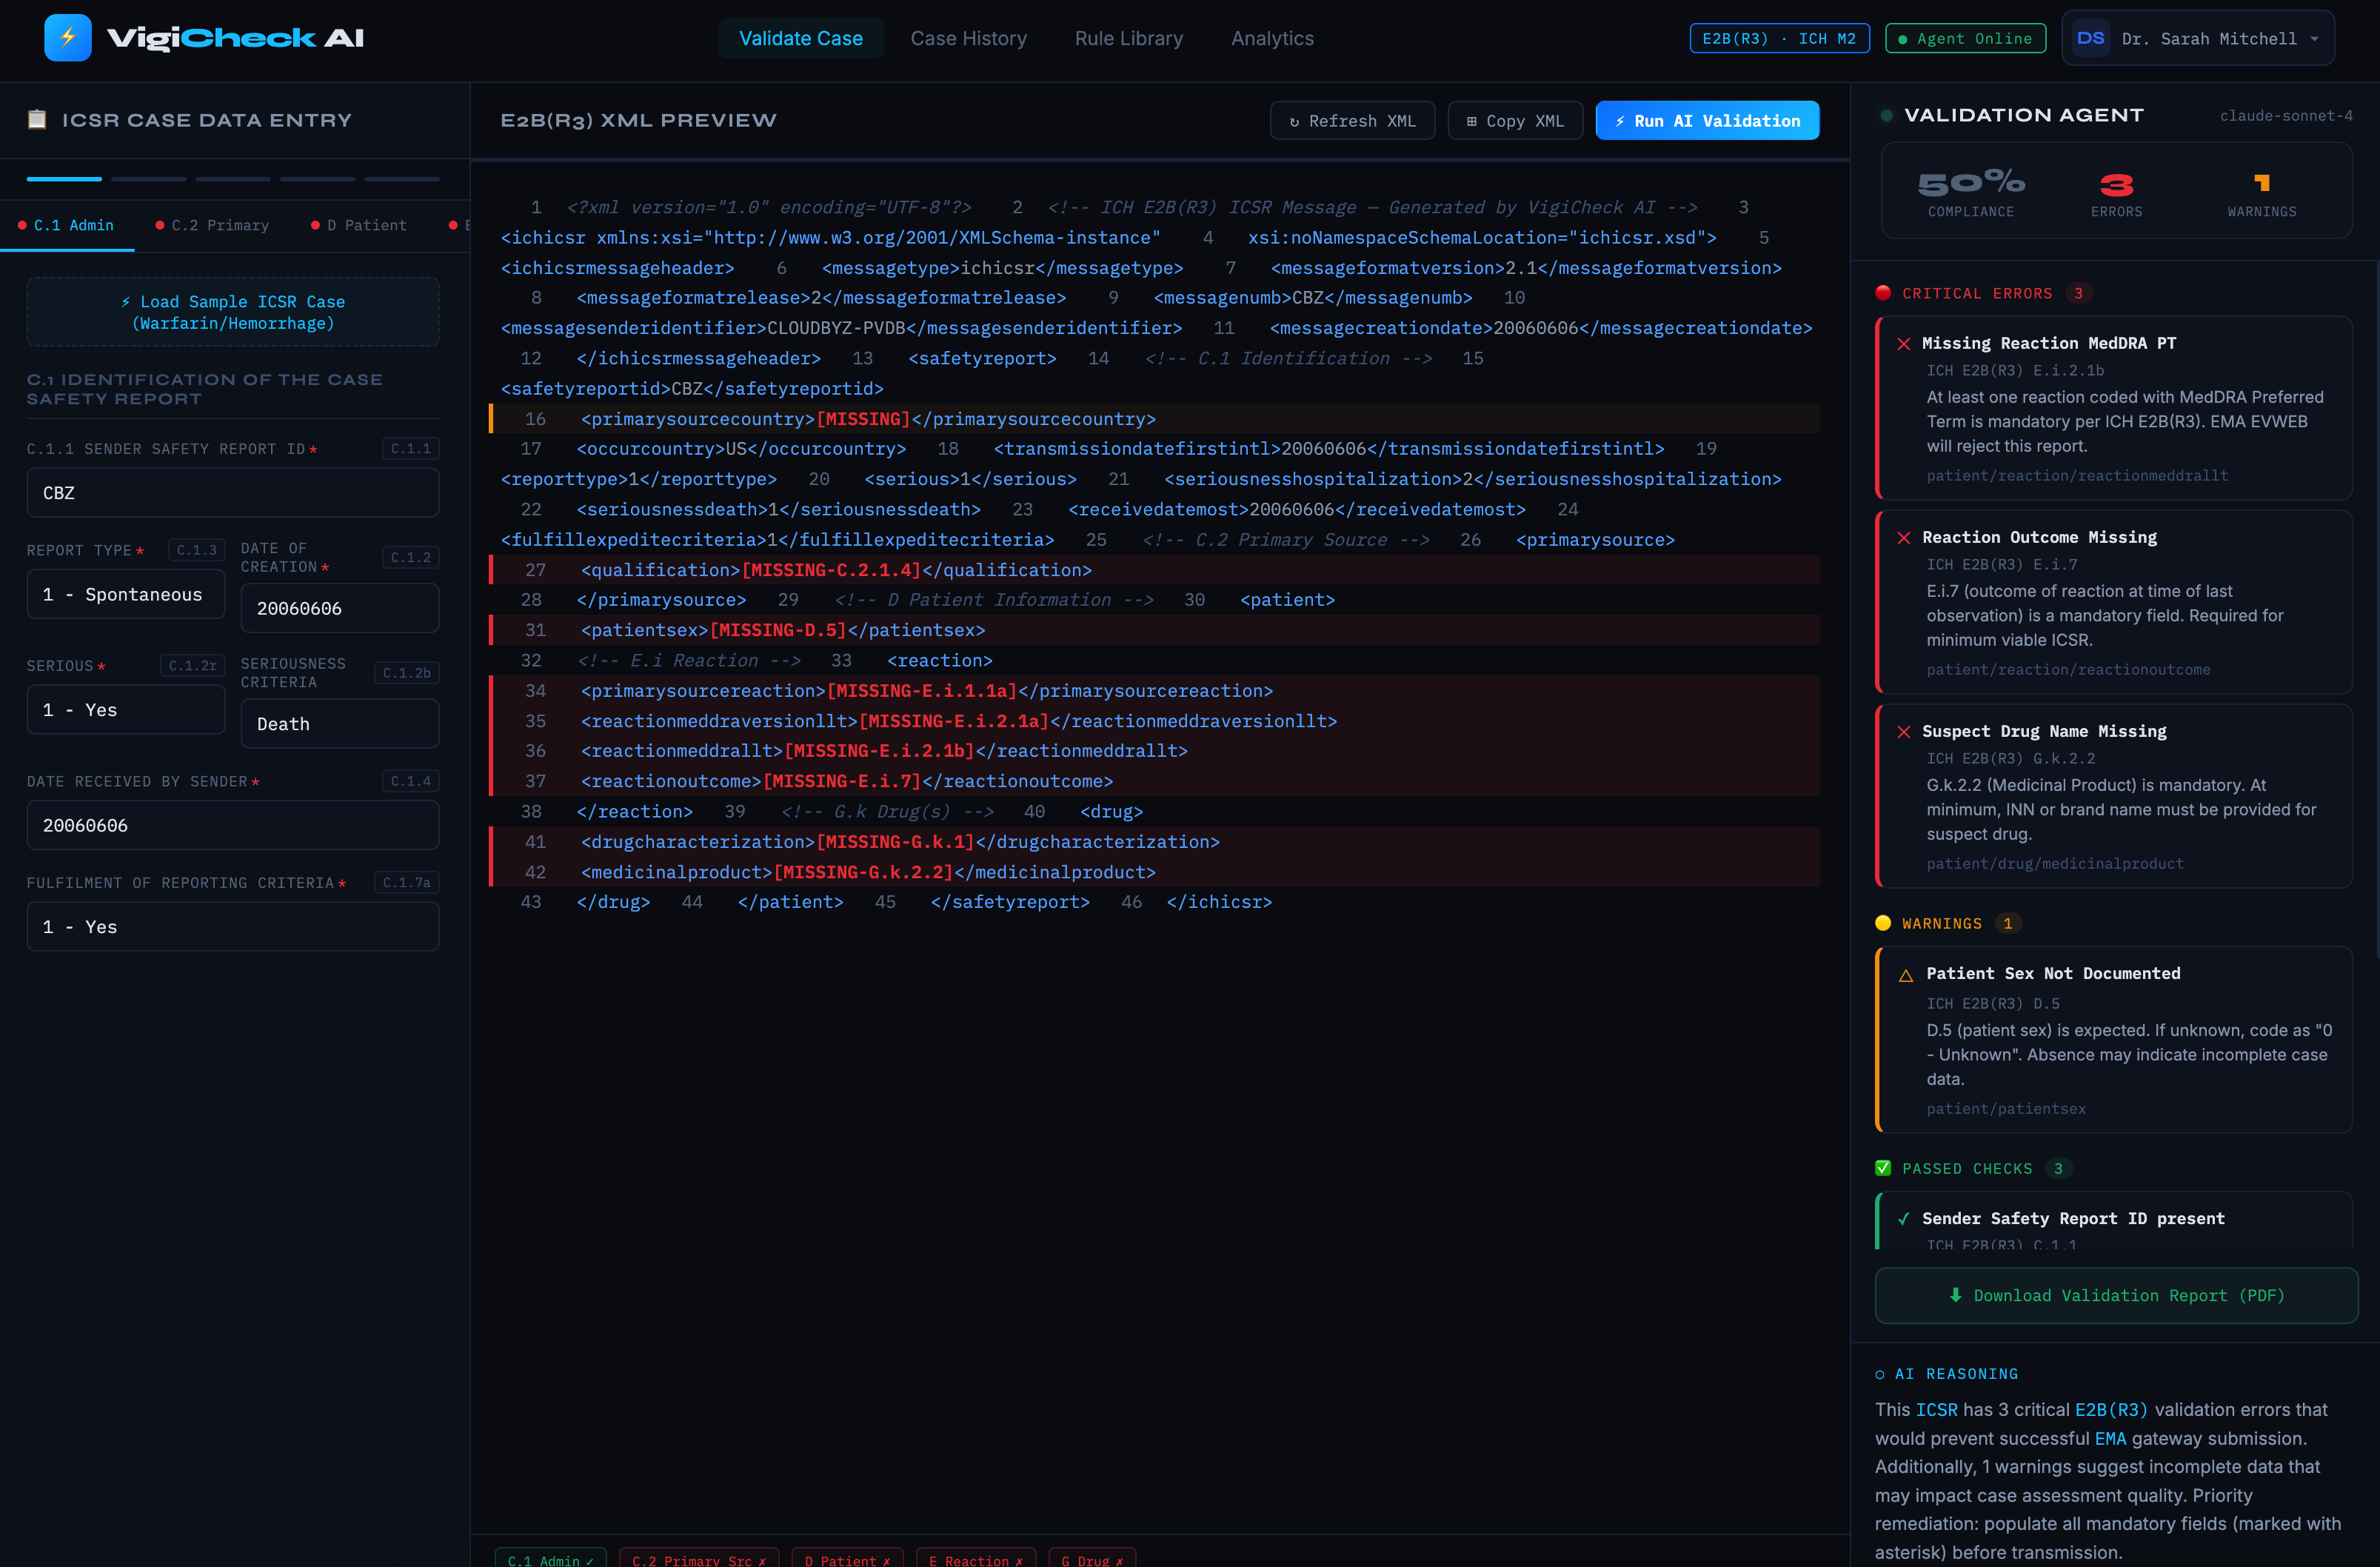Click the Refresh XML button
The width and height of the screenshot is (2380, 1567).
click(x=1352, y=121)
